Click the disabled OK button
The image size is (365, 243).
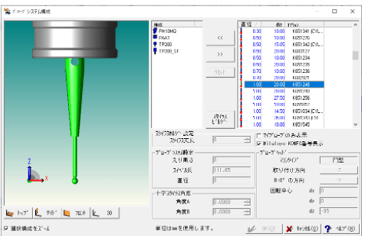264,229
